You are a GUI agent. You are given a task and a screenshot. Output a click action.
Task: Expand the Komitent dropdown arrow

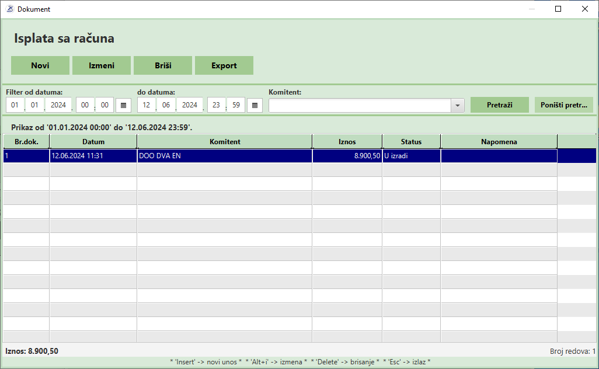[x=457, y=105]
